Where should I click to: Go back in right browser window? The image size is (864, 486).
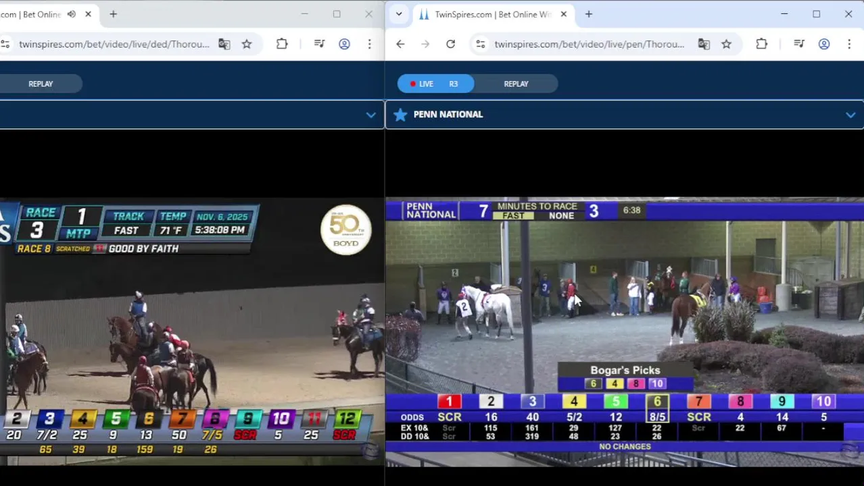400,44
